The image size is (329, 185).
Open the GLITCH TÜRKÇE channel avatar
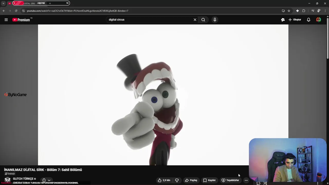pos(7,180)
